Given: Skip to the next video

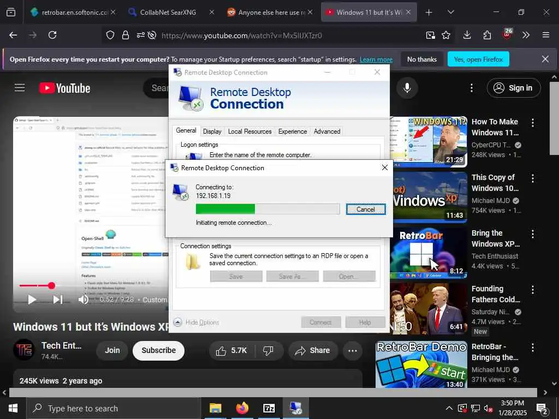Looking at the screenshot, I should (x=58, y=300).
